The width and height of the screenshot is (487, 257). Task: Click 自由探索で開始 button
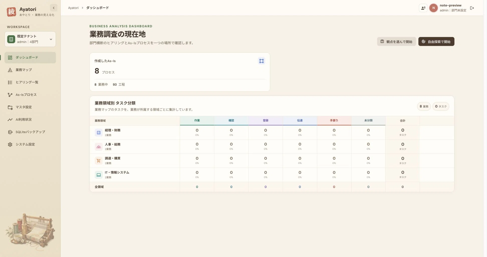436,42
